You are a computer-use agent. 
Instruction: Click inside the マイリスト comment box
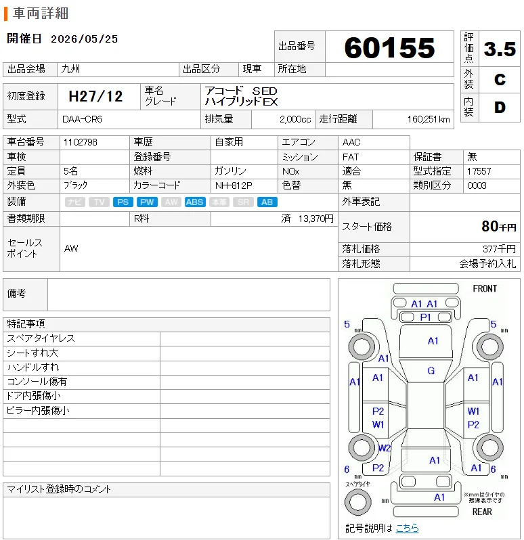167,517
